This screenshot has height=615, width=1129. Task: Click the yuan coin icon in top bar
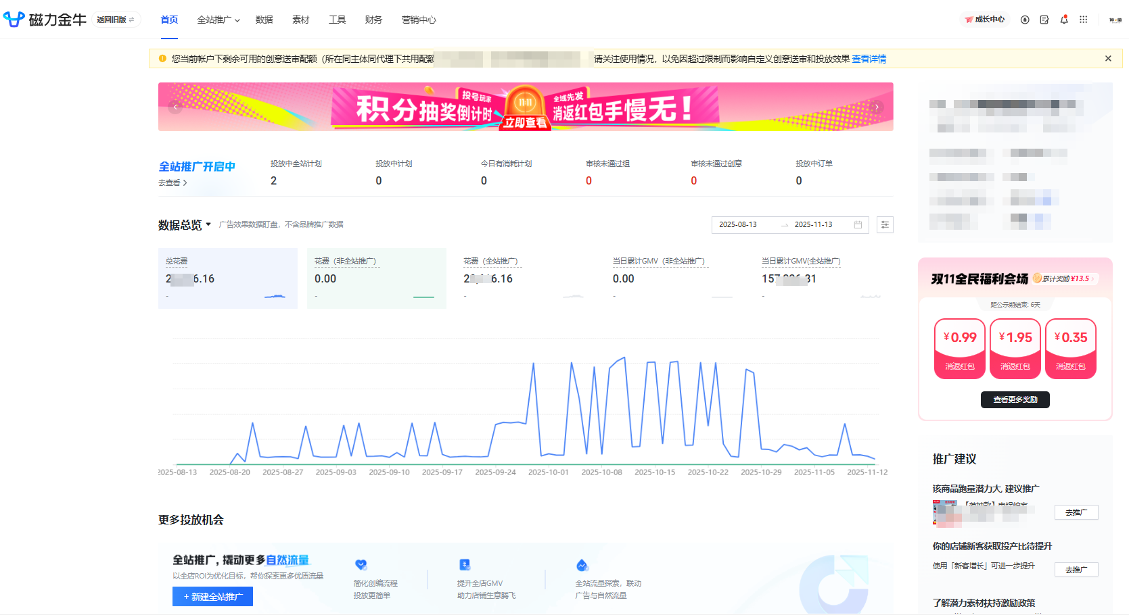[1025, 20]
